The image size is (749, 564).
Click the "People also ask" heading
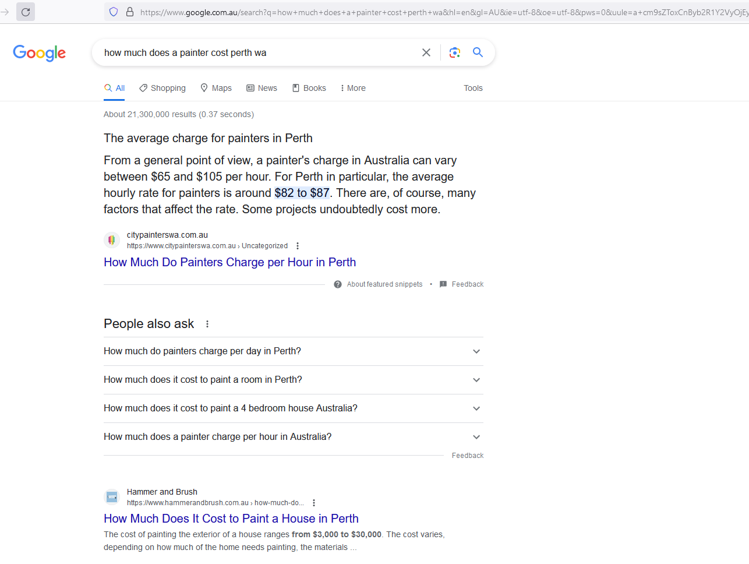tap(149, 324)
